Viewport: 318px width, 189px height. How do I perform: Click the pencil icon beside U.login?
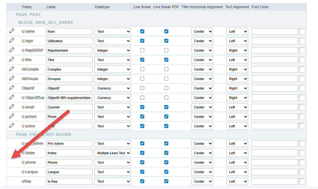click(12, 41)
